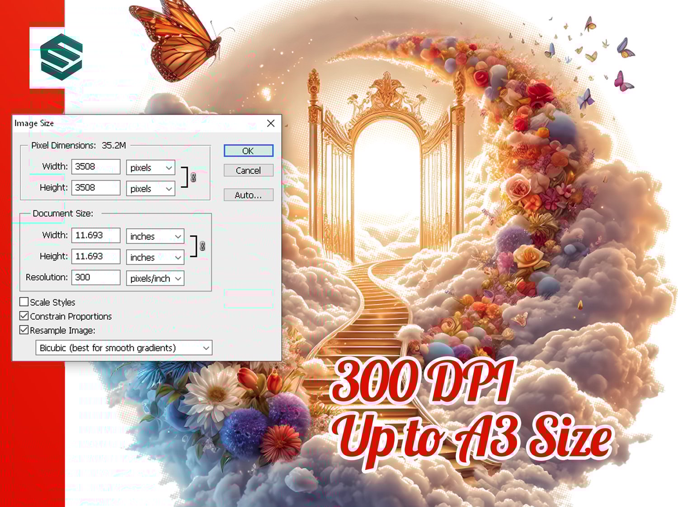
Task: Click the Cancel button
Action: tap(248, 170)
